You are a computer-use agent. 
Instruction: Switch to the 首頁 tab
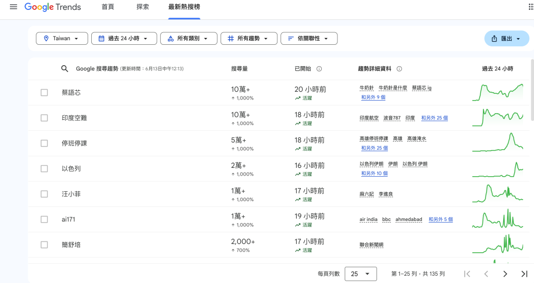(108, 7)
